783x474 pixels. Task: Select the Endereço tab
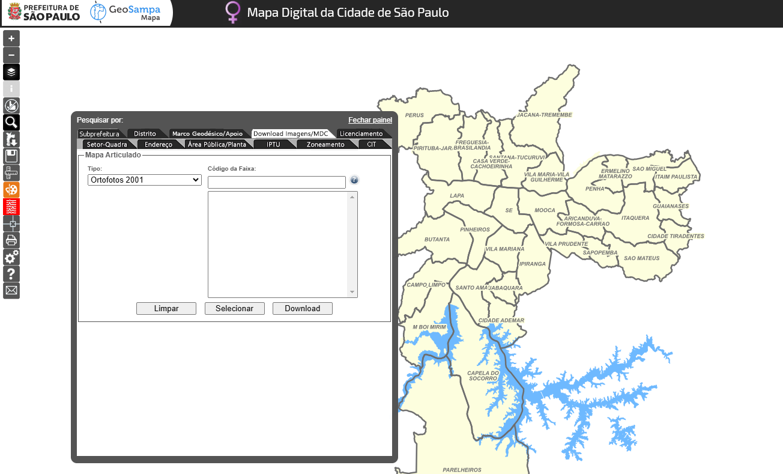[x=159, y=145]
